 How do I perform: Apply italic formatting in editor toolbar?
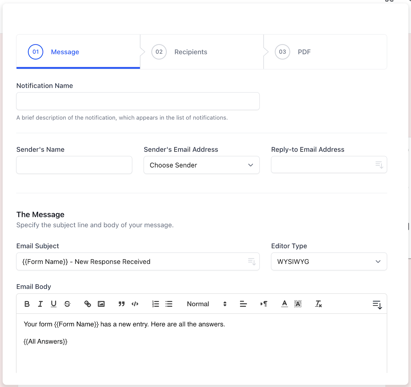(x=40, y=304)
